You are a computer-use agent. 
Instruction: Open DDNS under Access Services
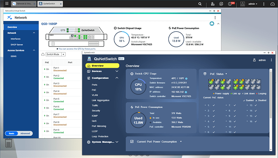pyautogui.click(x=13, y=56)
